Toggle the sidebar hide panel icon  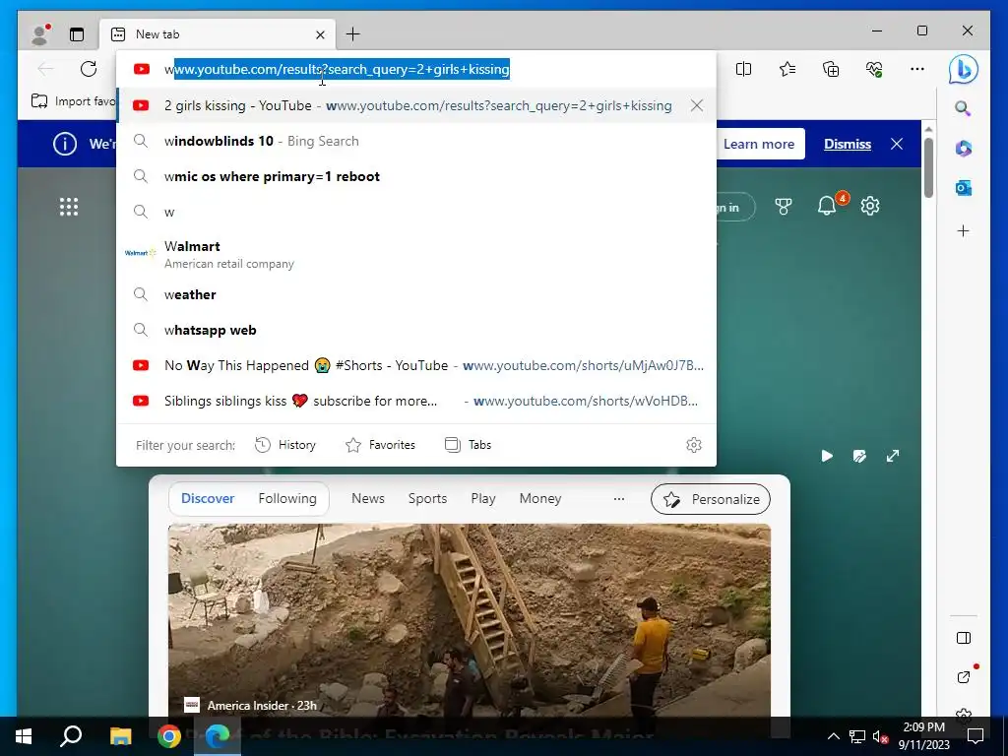(963, 638)
